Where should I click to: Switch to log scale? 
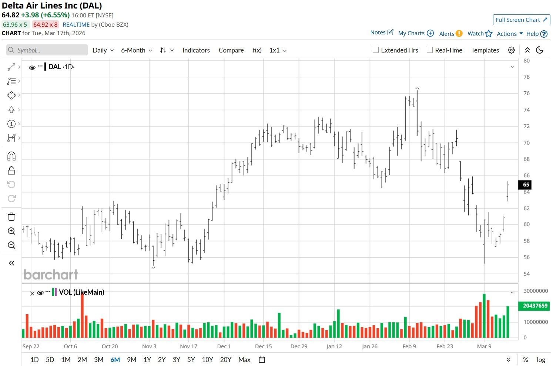[541, 360]
